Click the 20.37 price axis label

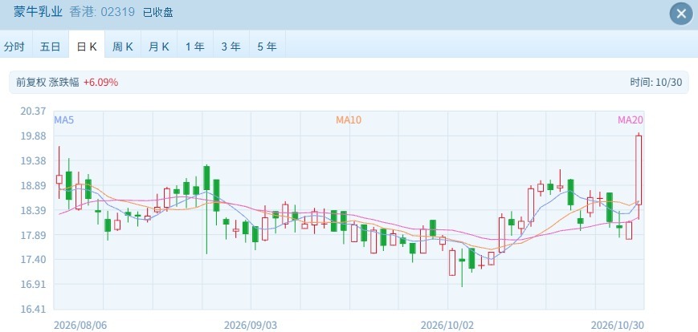[33, 111]
